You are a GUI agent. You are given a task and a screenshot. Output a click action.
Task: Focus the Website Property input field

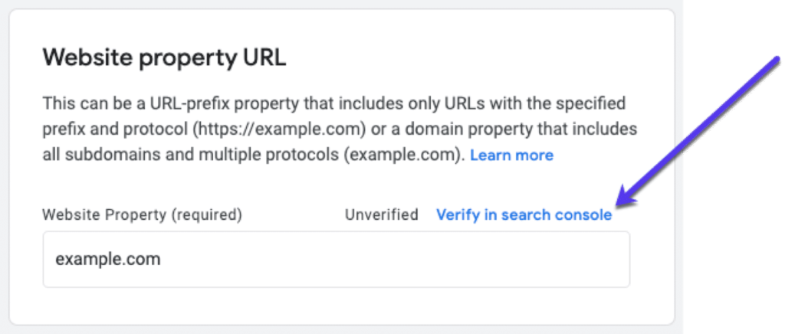[336, 260]
